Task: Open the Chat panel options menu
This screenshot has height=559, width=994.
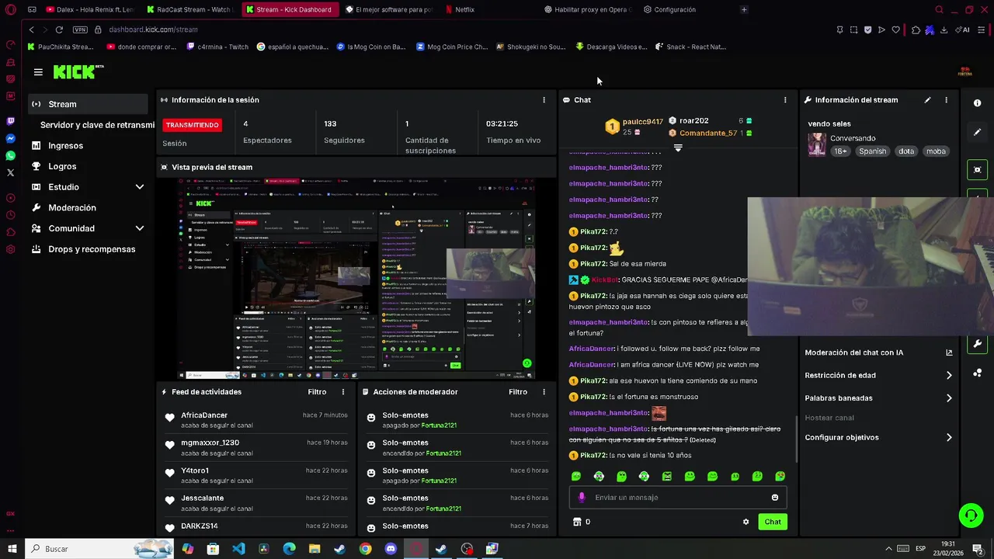Action: pyautogui.click(x=785, y=100)
